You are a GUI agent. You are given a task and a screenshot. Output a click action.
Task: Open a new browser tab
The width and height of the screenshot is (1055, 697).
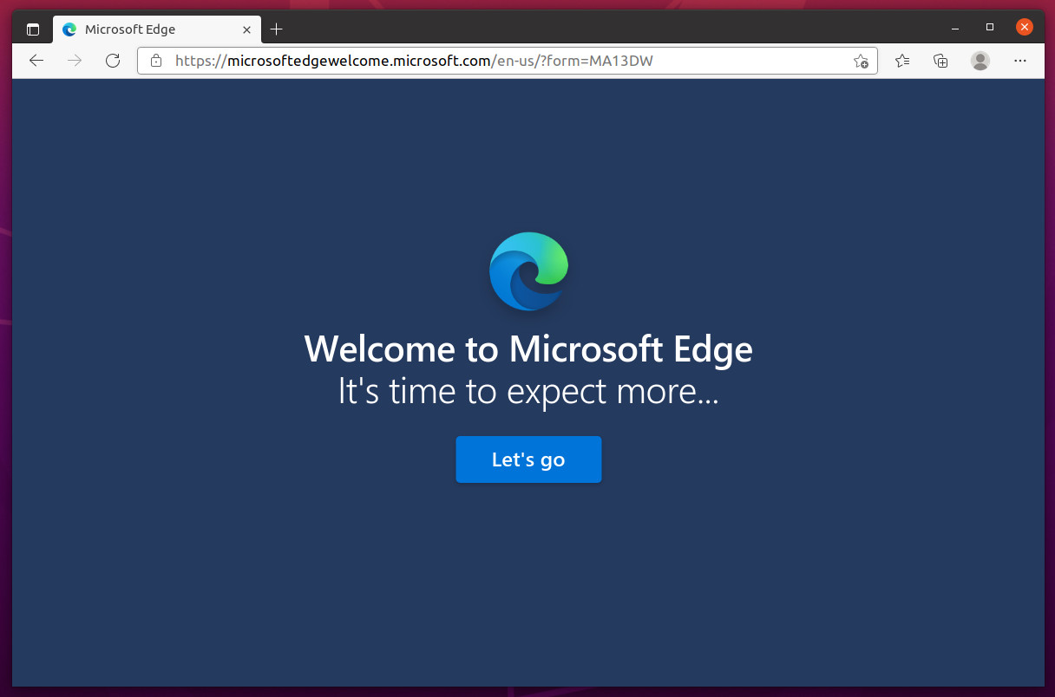pos(276,29)
